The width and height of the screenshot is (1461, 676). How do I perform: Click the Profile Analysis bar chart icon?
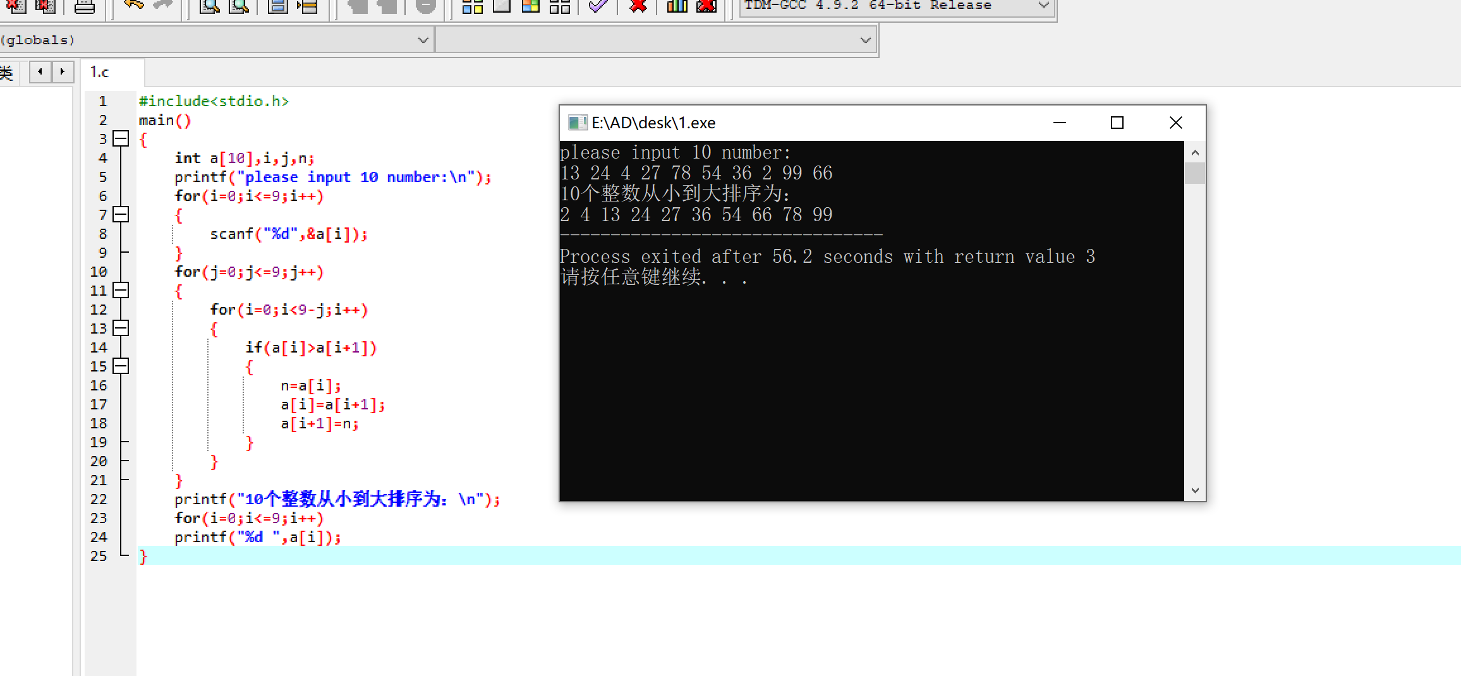click(x=677, y=6)
